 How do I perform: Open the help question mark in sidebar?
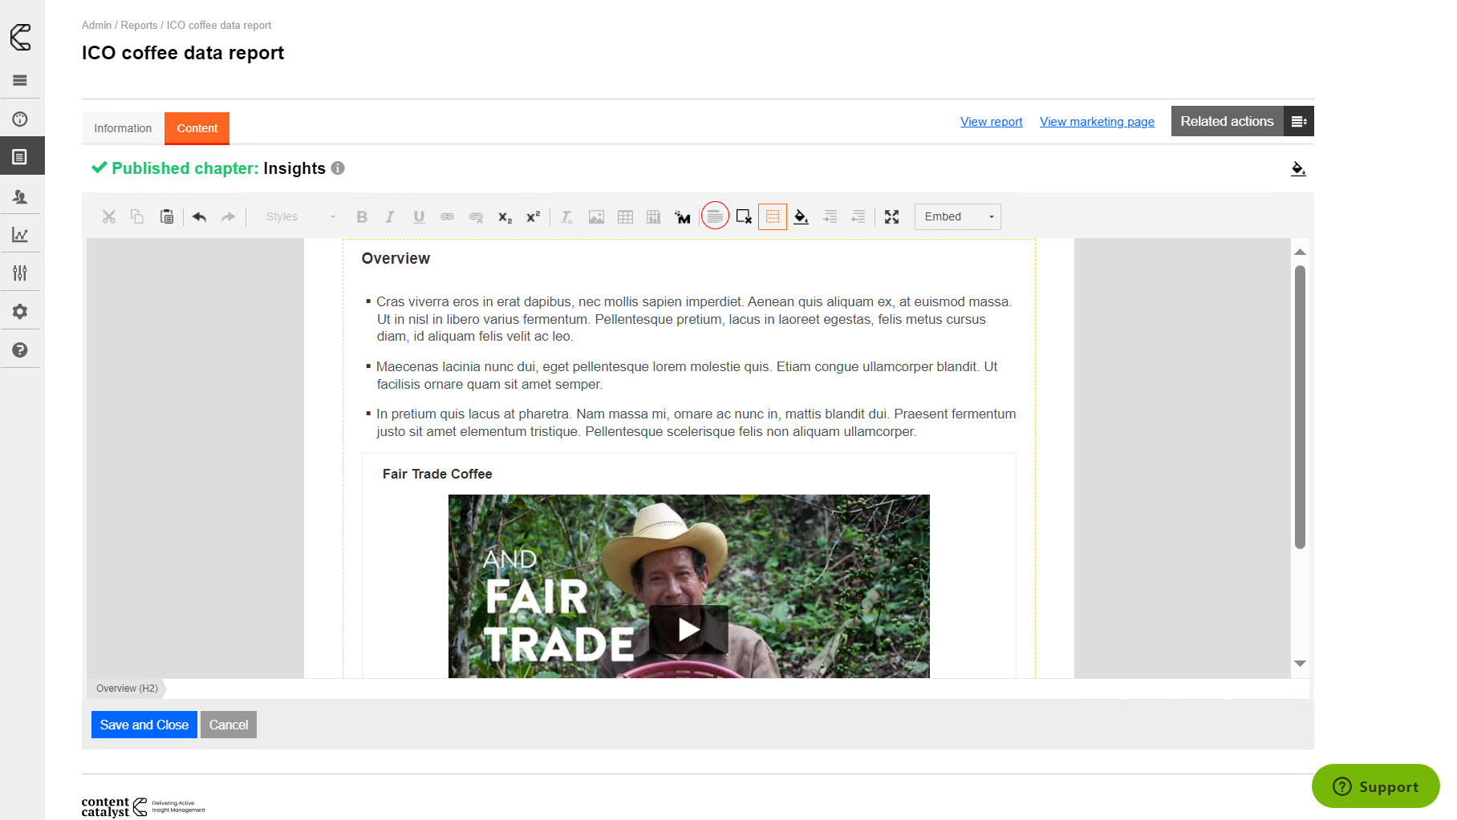coord(20,350)
